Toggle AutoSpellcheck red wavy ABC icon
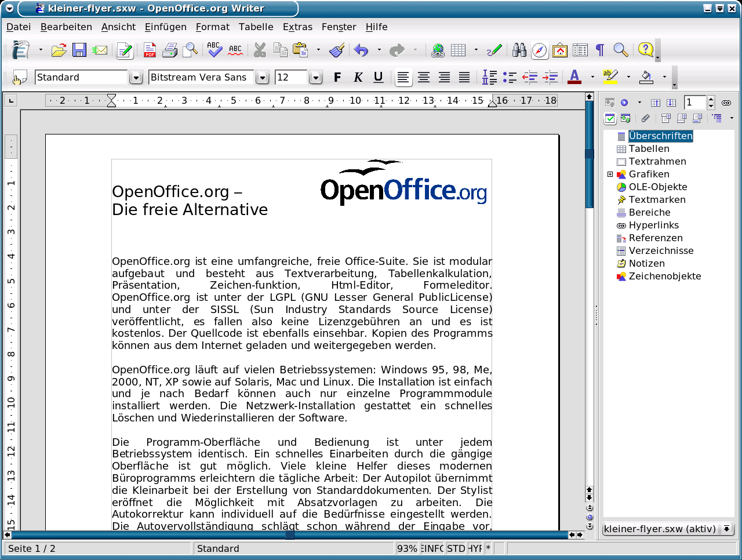 pos(235,50)
